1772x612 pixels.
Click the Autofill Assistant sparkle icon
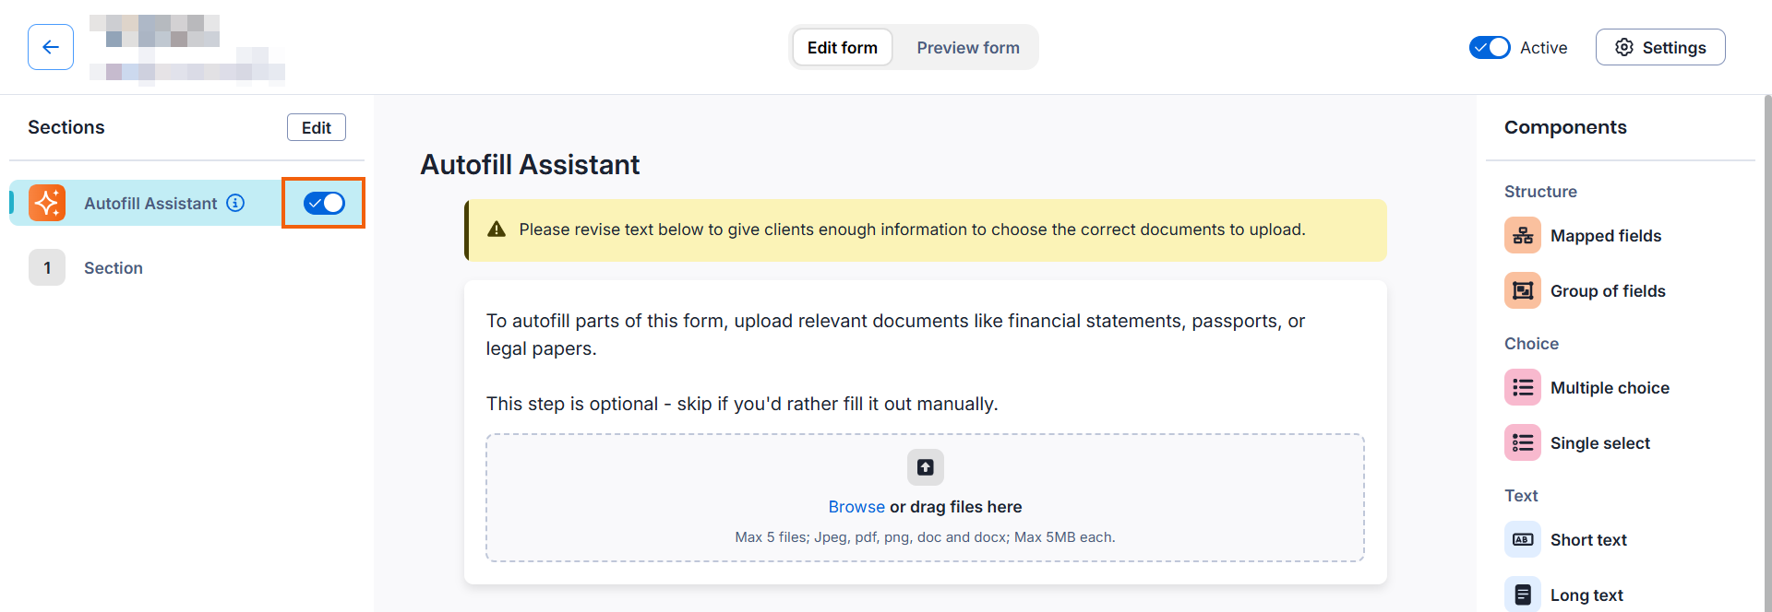[x=47, y=203]
